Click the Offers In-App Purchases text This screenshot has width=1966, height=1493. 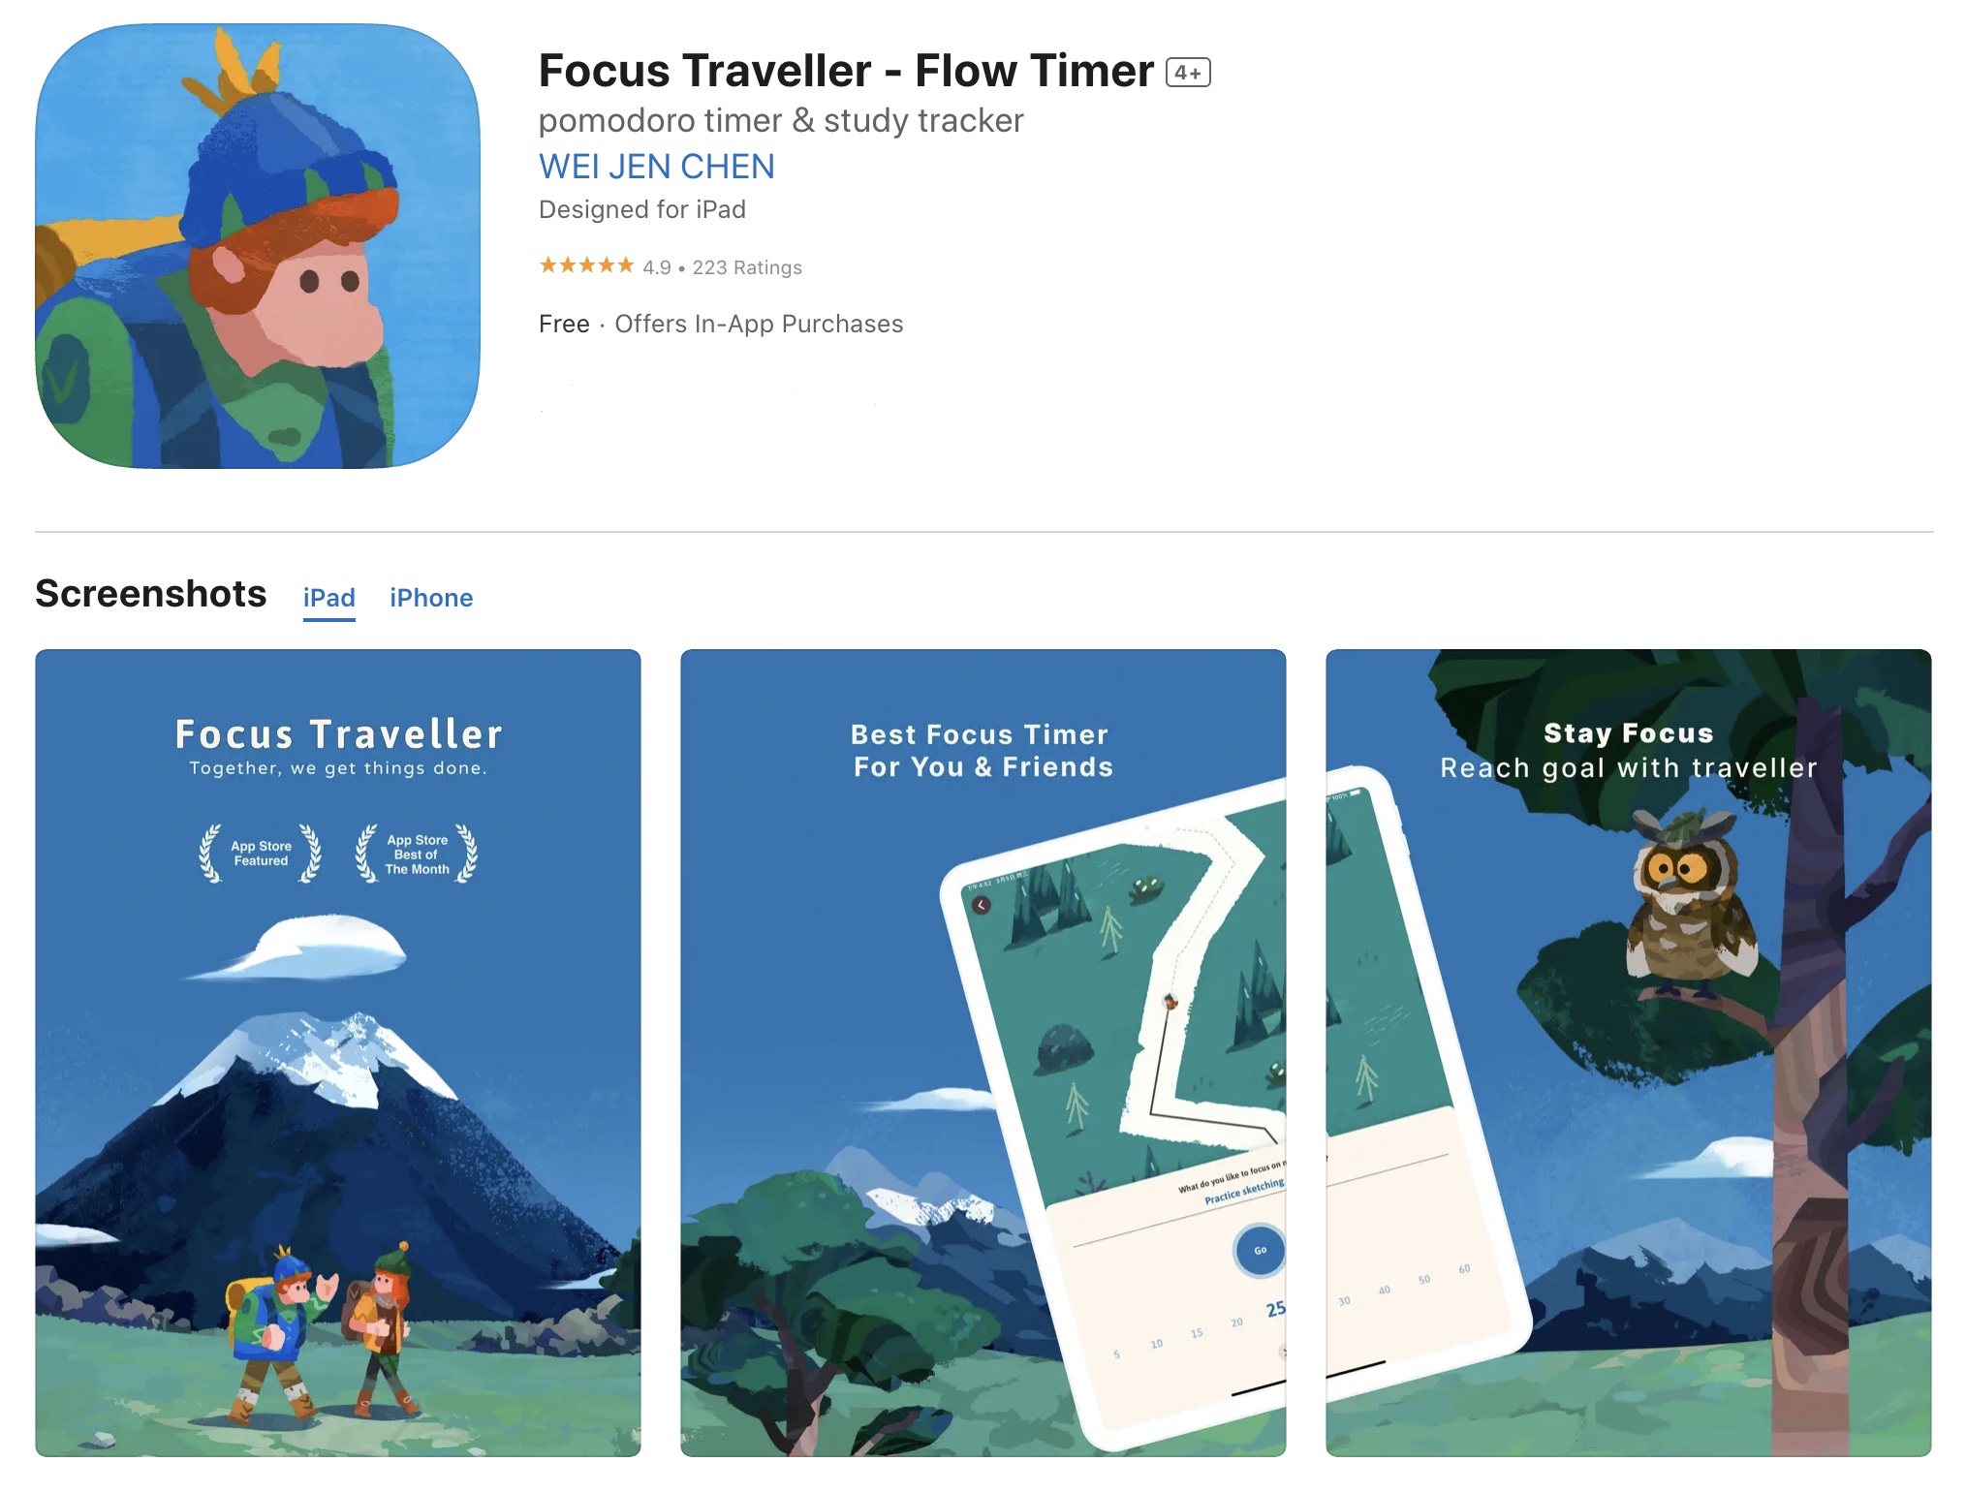tap(759, 324)
